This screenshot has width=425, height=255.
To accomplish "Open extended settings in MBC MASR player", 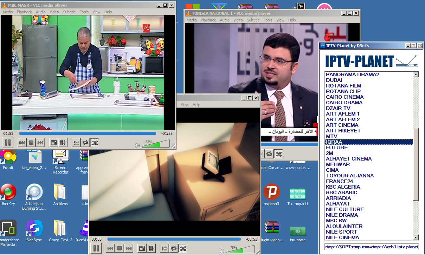I will (x=63, y=143).
